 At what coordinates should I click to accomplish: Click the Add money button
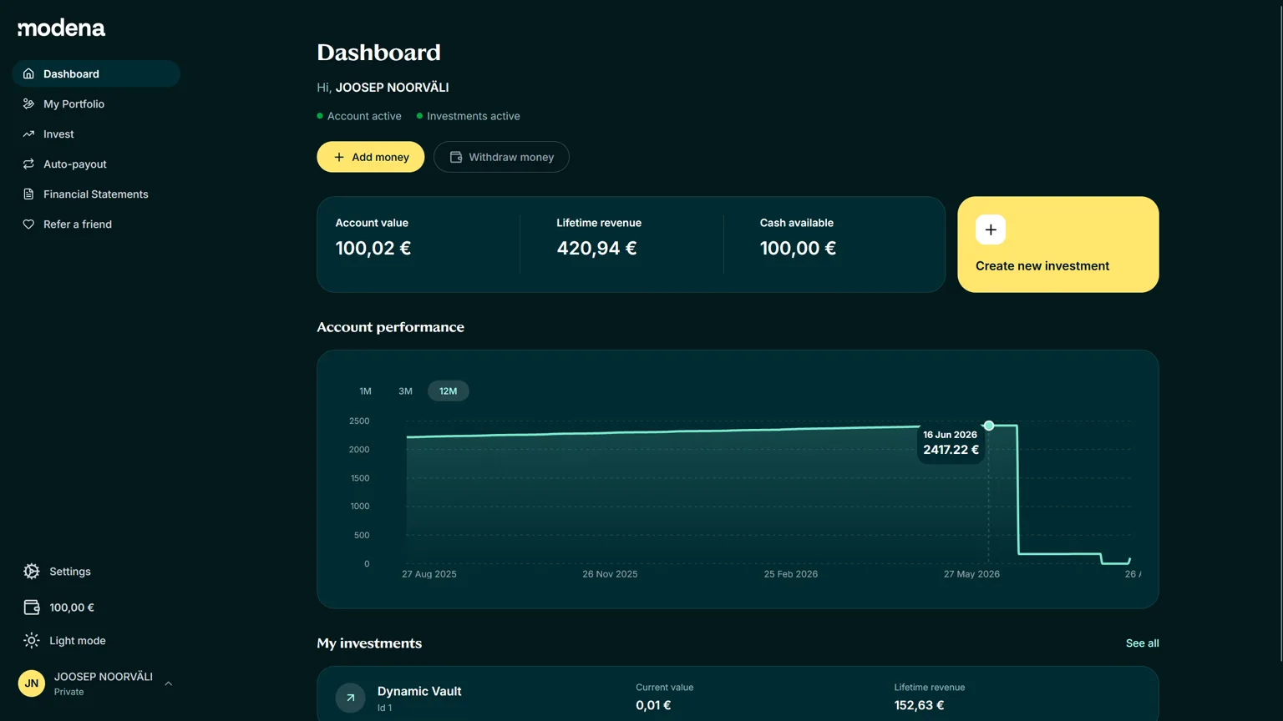pos(371,157)
